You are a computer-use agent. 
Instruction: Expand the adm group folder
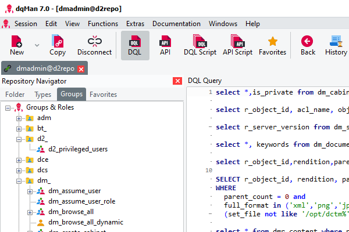click(x=19, y=118)
